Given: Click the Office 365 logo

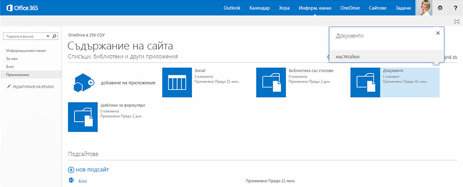Looking at the screenshot, I should coord(22,8).
